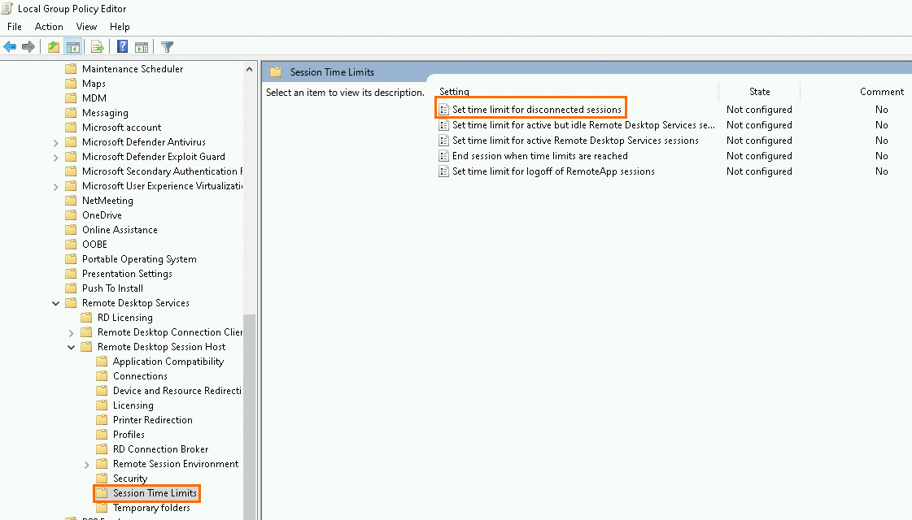Select Online Assistance tree item

click(x=120, y=229)
